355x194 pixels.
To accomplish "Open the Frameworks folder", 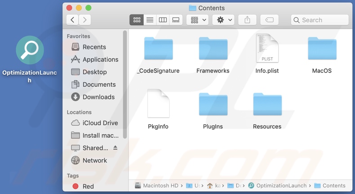I will (213, 49).
